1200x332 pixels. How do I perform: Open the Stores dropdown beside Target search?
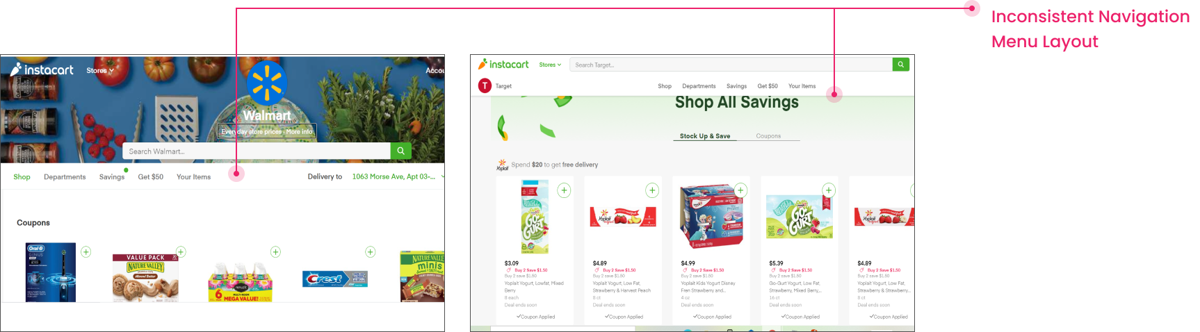(x=550, y=65)
